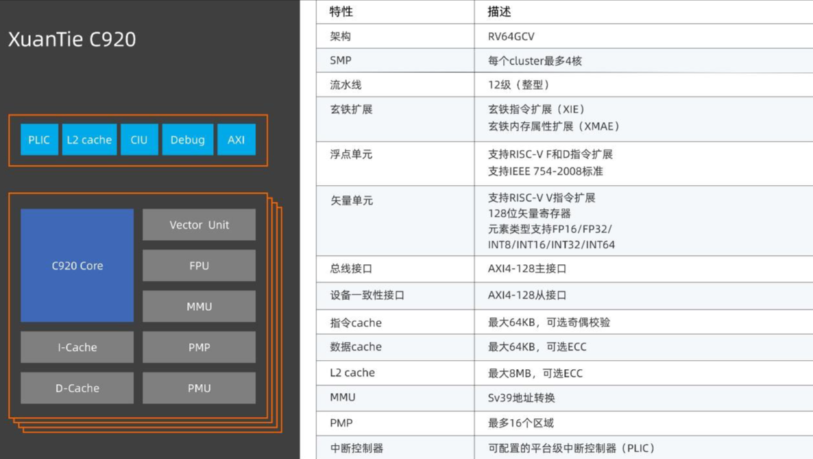
Task: Select the D-Cache block
Action: [x=77, y=388]
